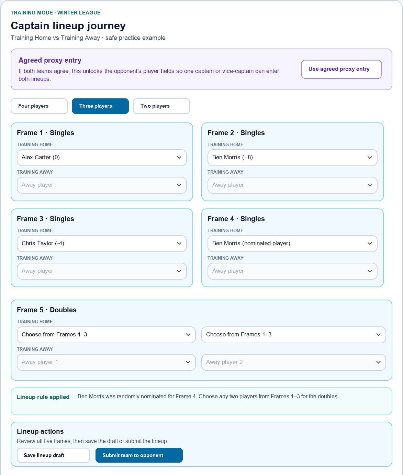Open the Frame 3 Away player dropdown
The width and height of the screenshot is (403, 475).
(x=102, y=271)
